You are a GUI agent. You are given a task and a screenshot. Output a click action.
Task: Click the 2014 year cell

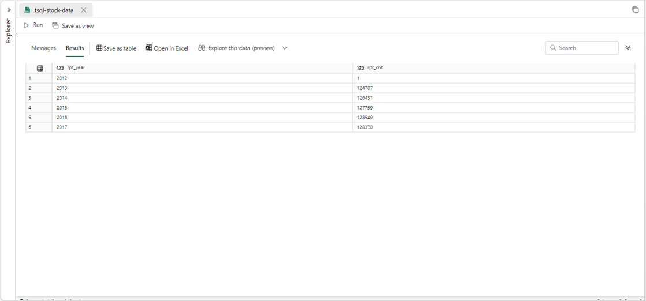point(202,98)
